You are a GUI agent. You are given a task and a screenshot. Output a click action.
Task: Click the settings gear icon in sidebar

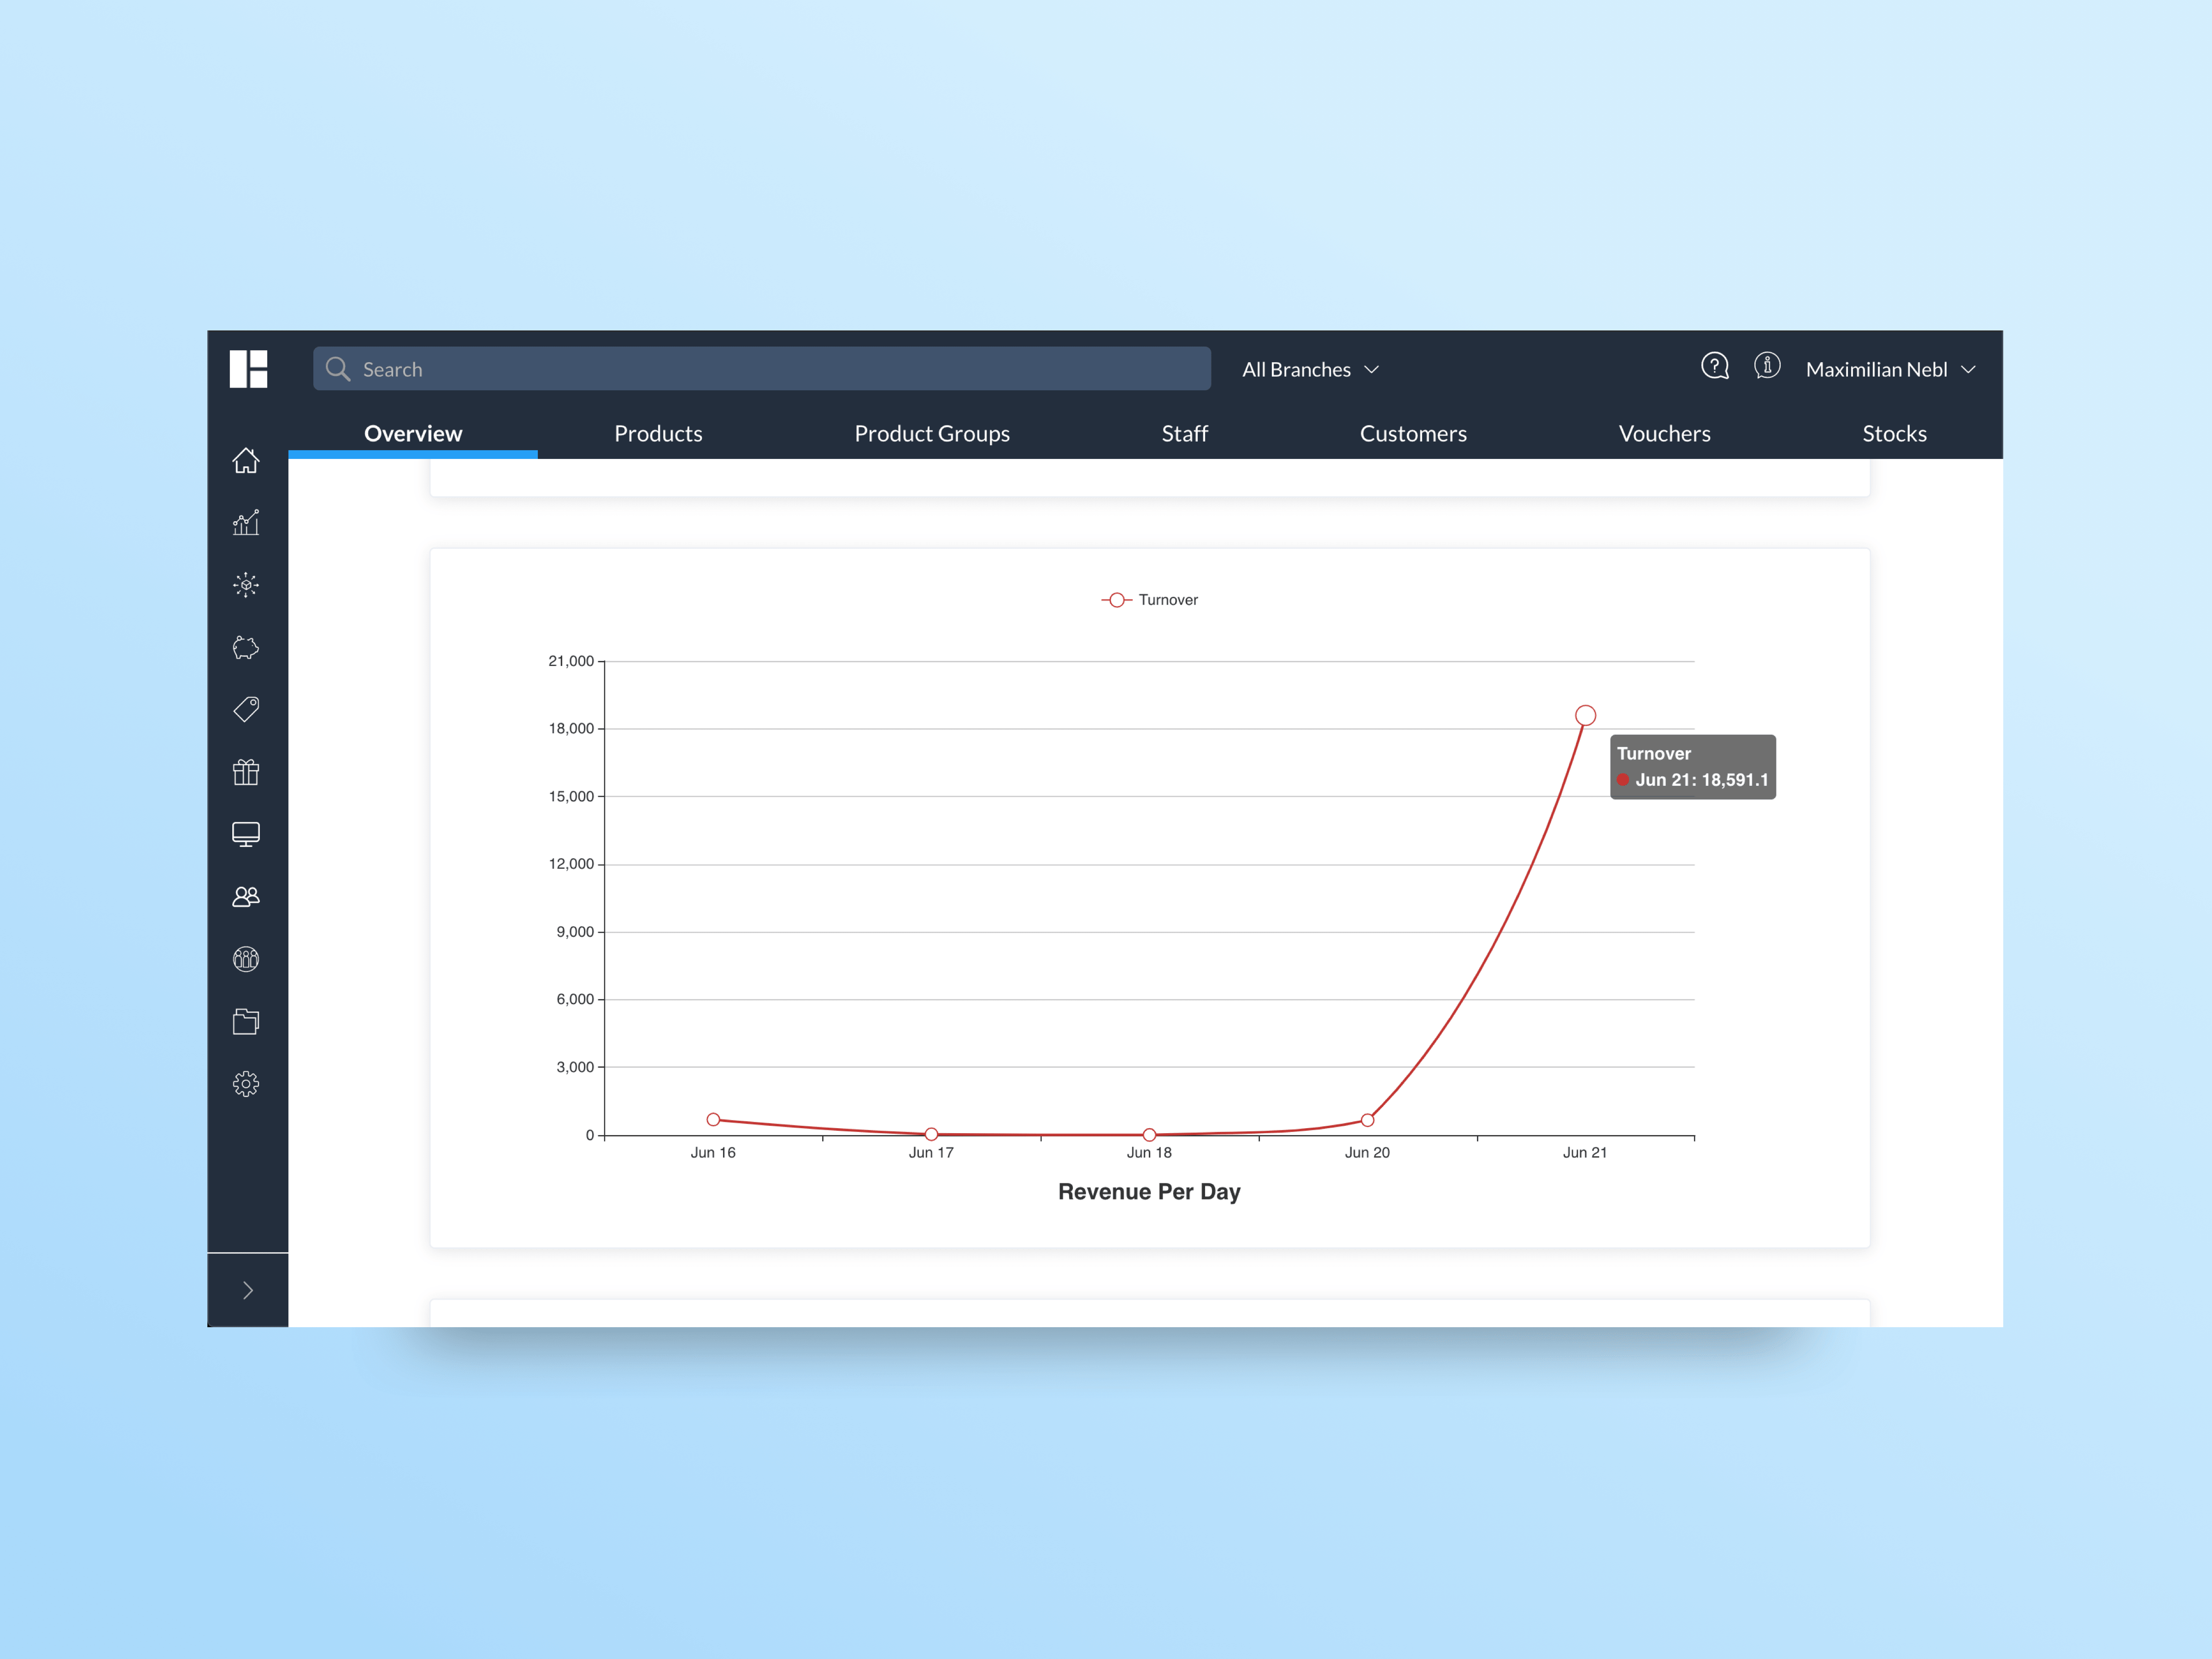coord(246,1084)
